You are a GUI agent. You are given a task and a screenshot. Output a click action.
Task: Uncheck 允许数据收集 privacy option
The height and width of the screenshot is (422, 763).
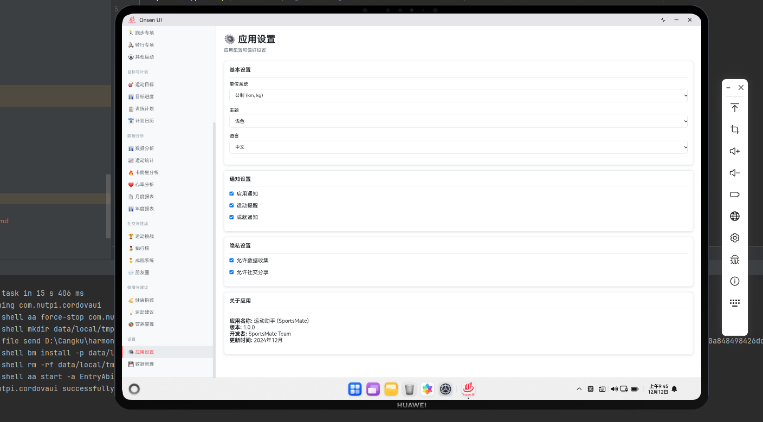231,260
